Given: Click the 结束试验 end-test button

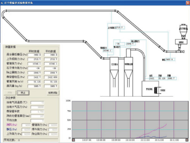Looking at the screenshot, I should coord(53,93).
